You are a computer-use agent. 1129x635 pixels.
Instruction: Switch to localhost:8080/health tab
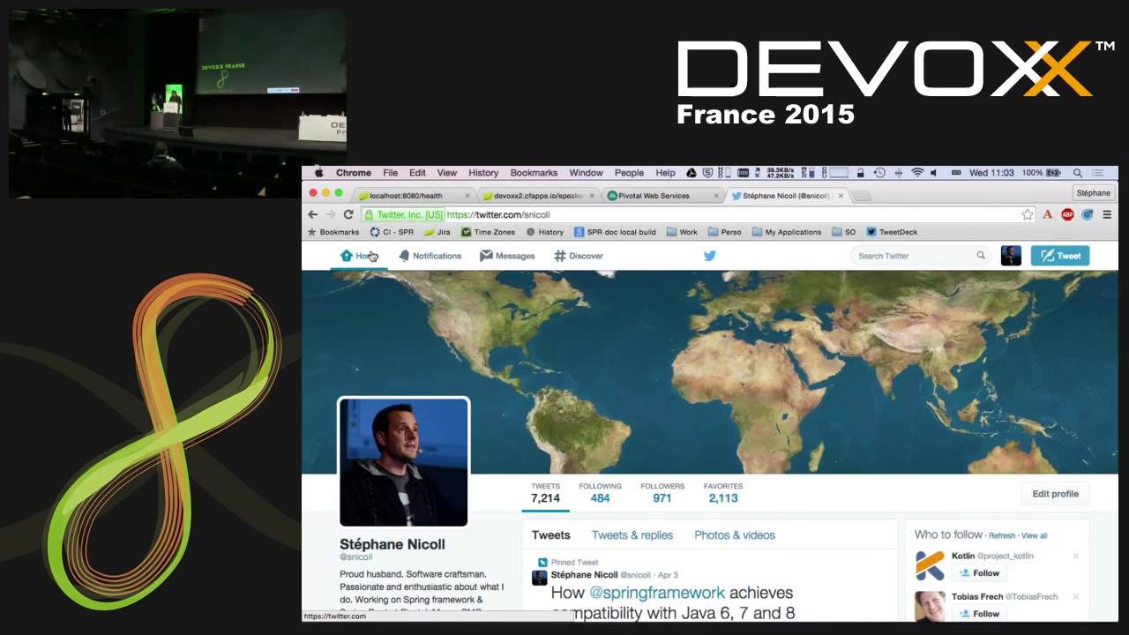point(415,196)
